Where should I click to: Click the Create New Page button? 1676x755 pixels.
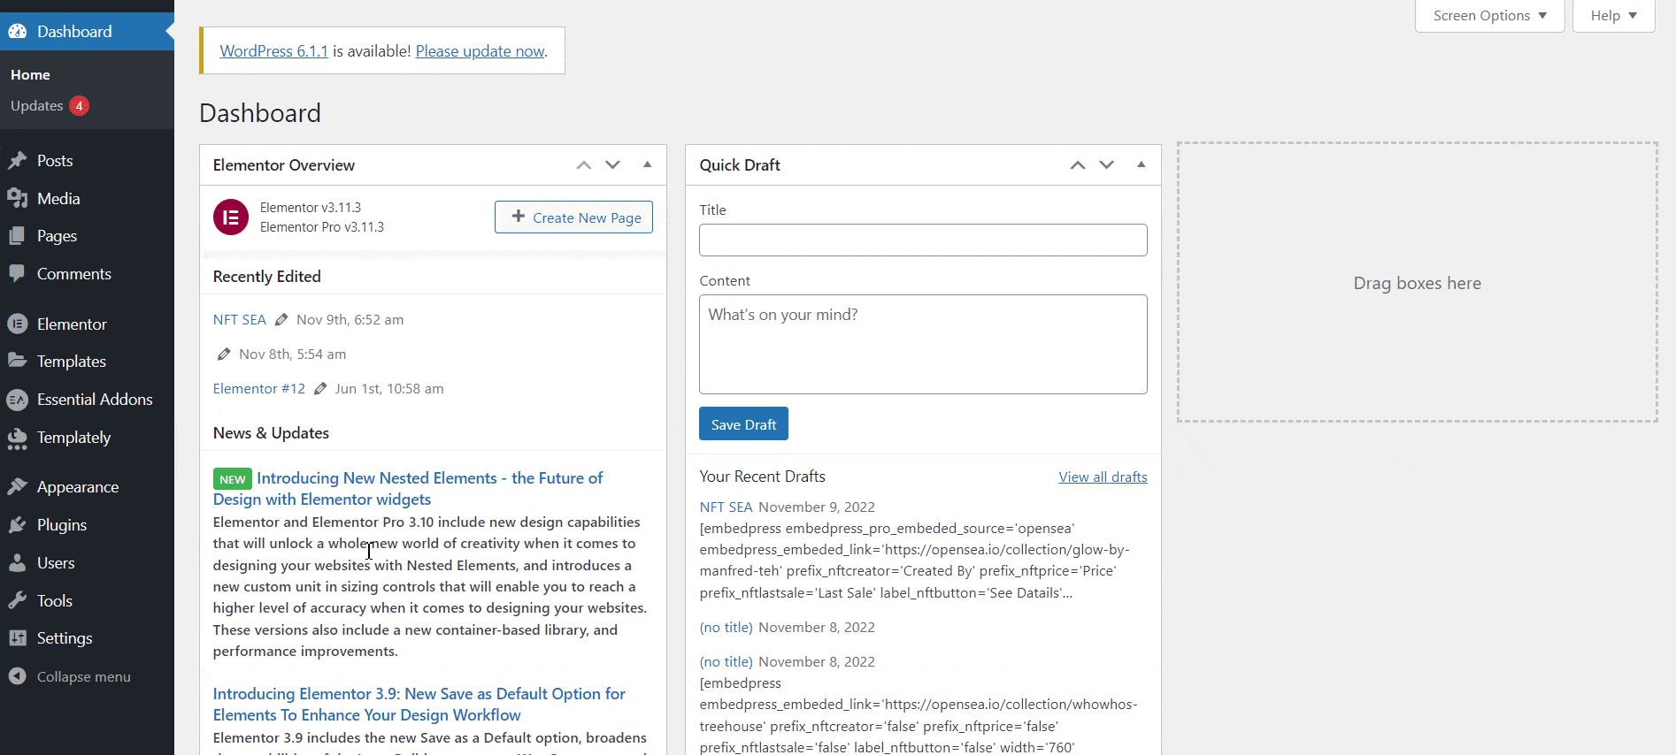coord(573,217)
